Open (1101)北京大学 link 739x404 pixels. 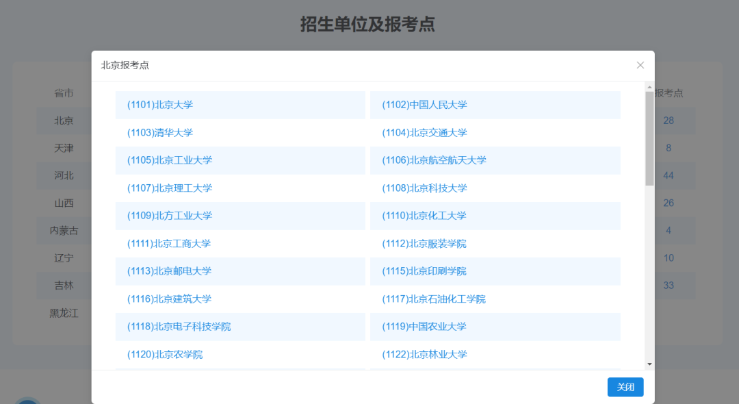point(159,105)
